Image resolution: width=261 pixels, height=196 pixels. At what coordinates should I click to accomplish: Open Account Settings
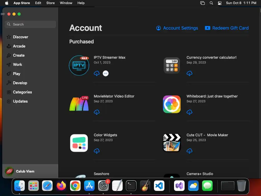coord(177,28)
